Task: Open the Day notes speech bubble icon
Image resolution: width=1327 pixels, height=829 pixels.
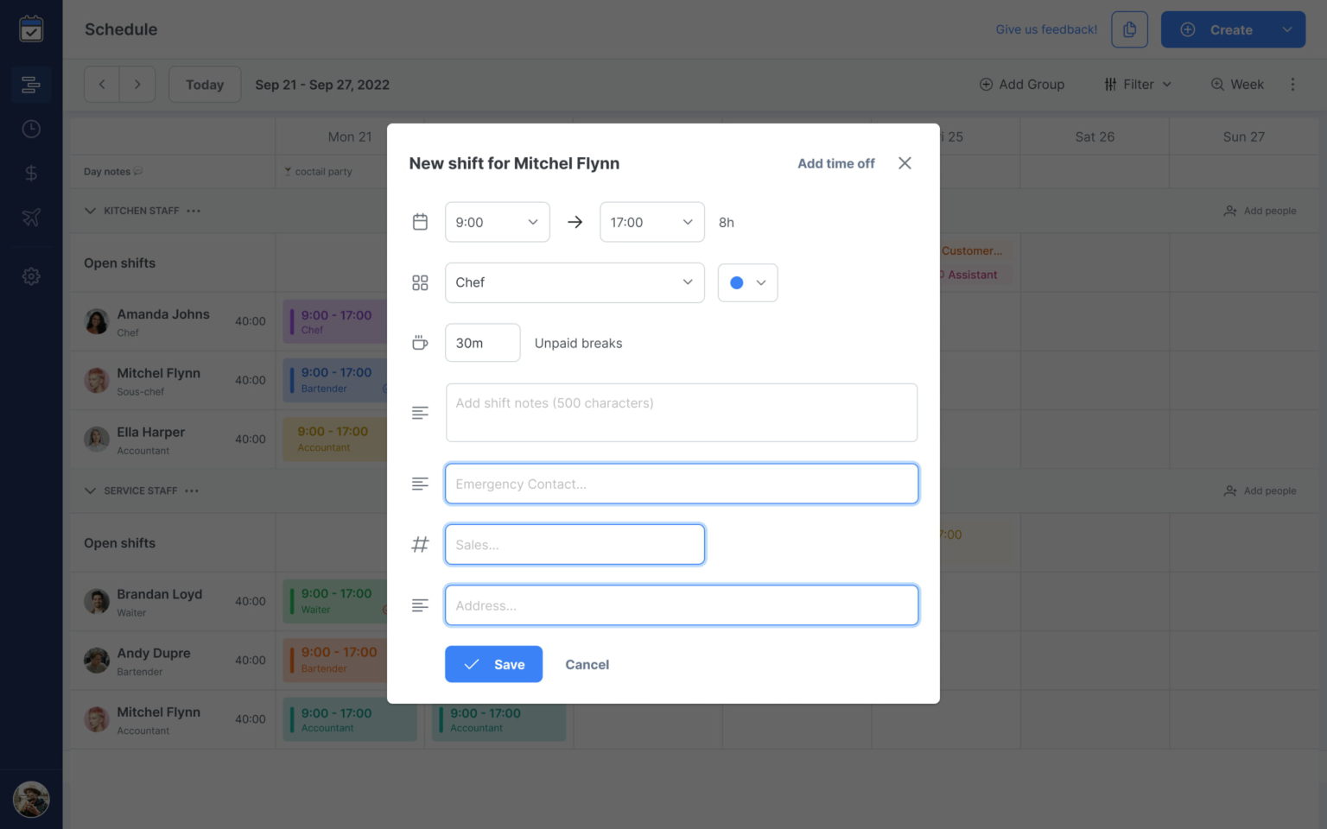Action: [137, 171]
